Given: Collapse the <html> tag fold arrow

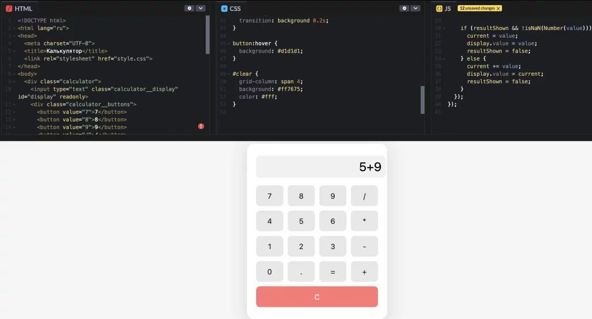Looking at the screenshot, I should (14, 28).
